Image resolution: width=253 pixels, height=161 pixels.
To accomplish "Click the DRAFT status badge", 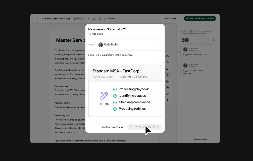I will [79, 19].
